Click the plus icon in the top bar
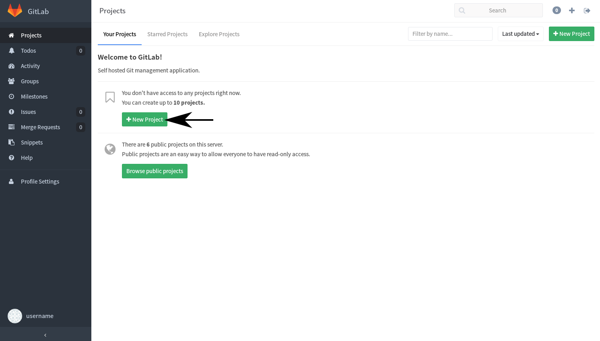This screenshot has height=341, width=600. point(572,10)
